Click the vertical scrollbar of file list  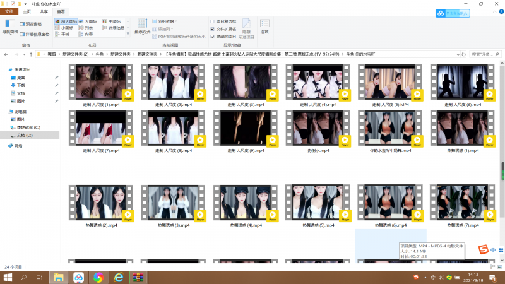click(502, 170)
